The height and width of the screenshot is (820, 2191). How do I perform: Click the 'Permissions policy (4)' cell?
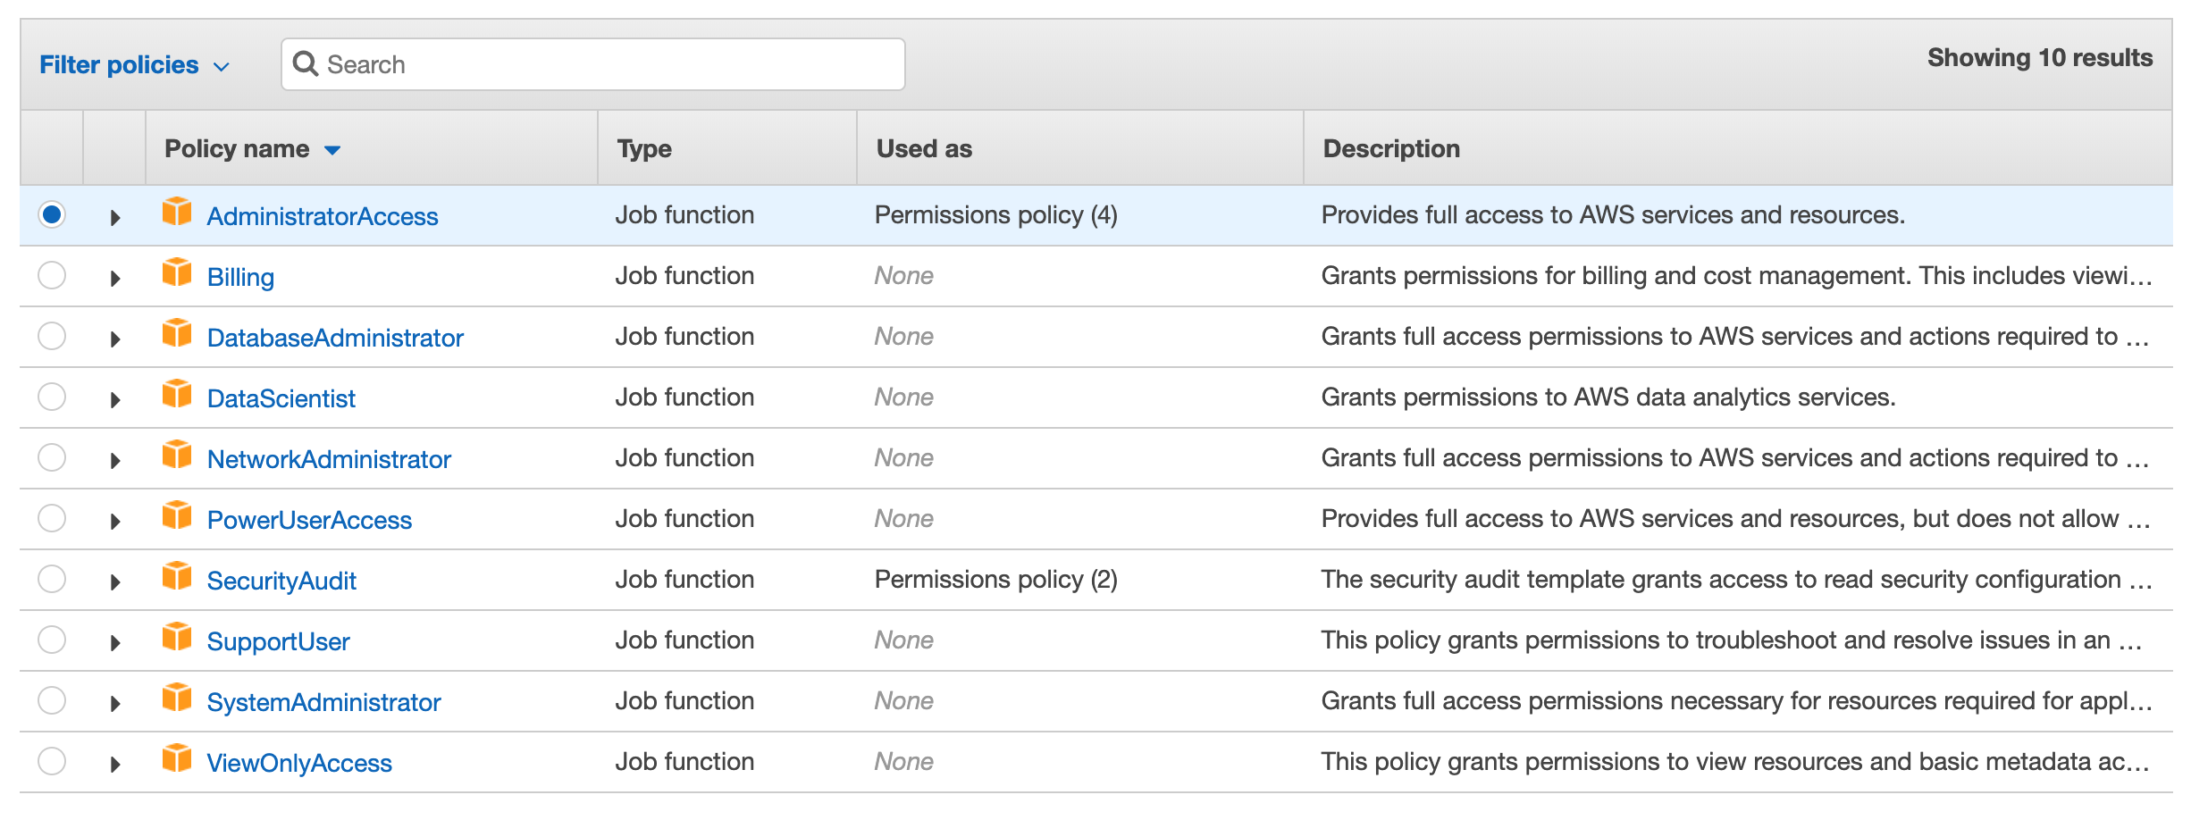click(996, 214)
